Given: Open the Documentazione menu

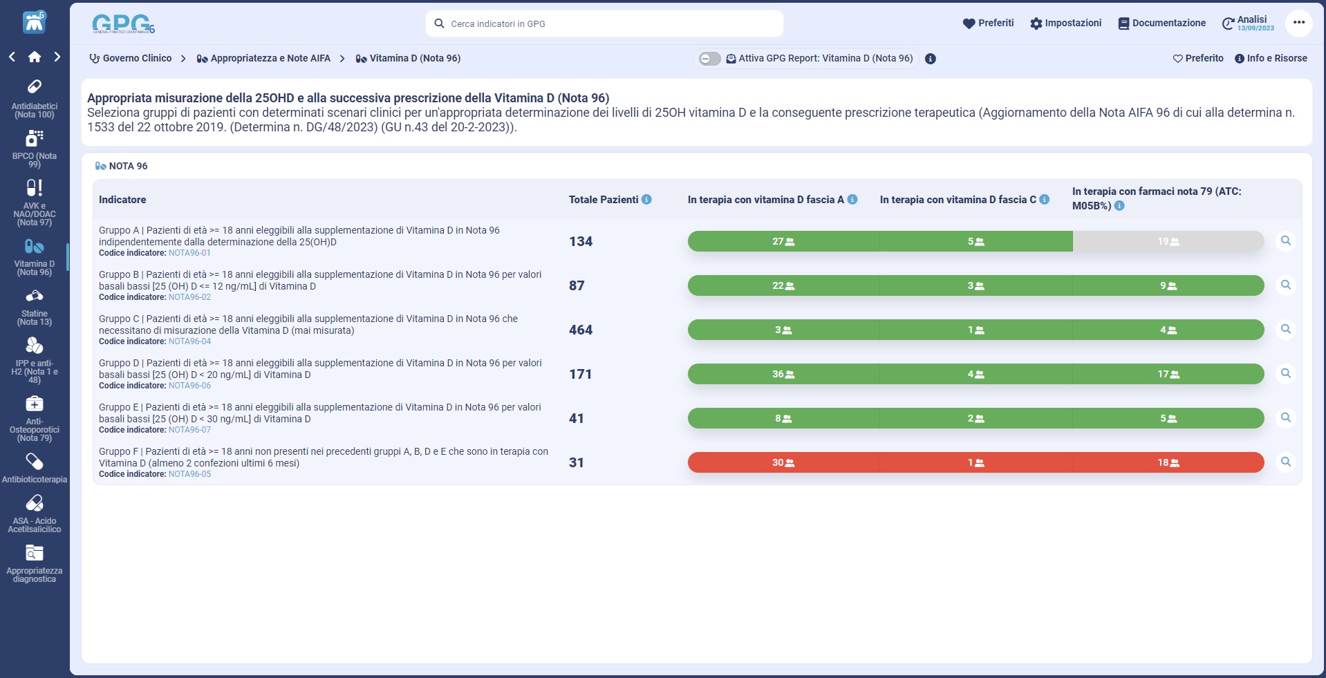Looking at the screenshot, I should click(1161, 23).
